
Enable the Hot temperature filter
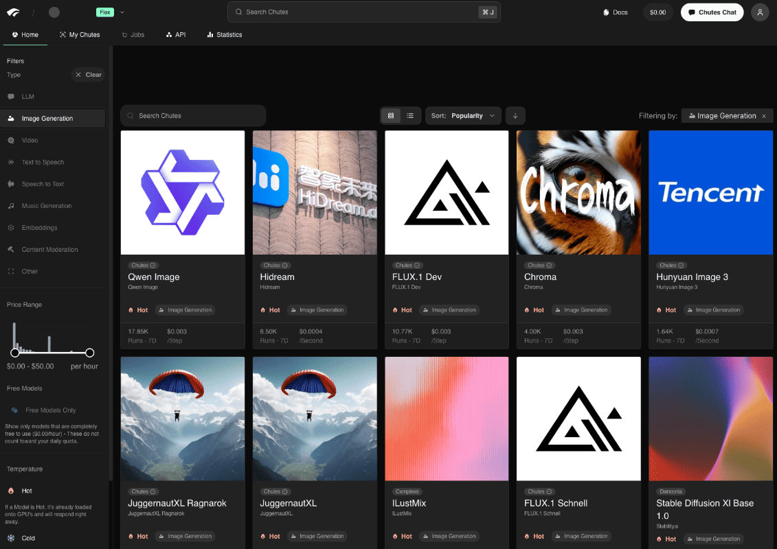coord(26,491)
